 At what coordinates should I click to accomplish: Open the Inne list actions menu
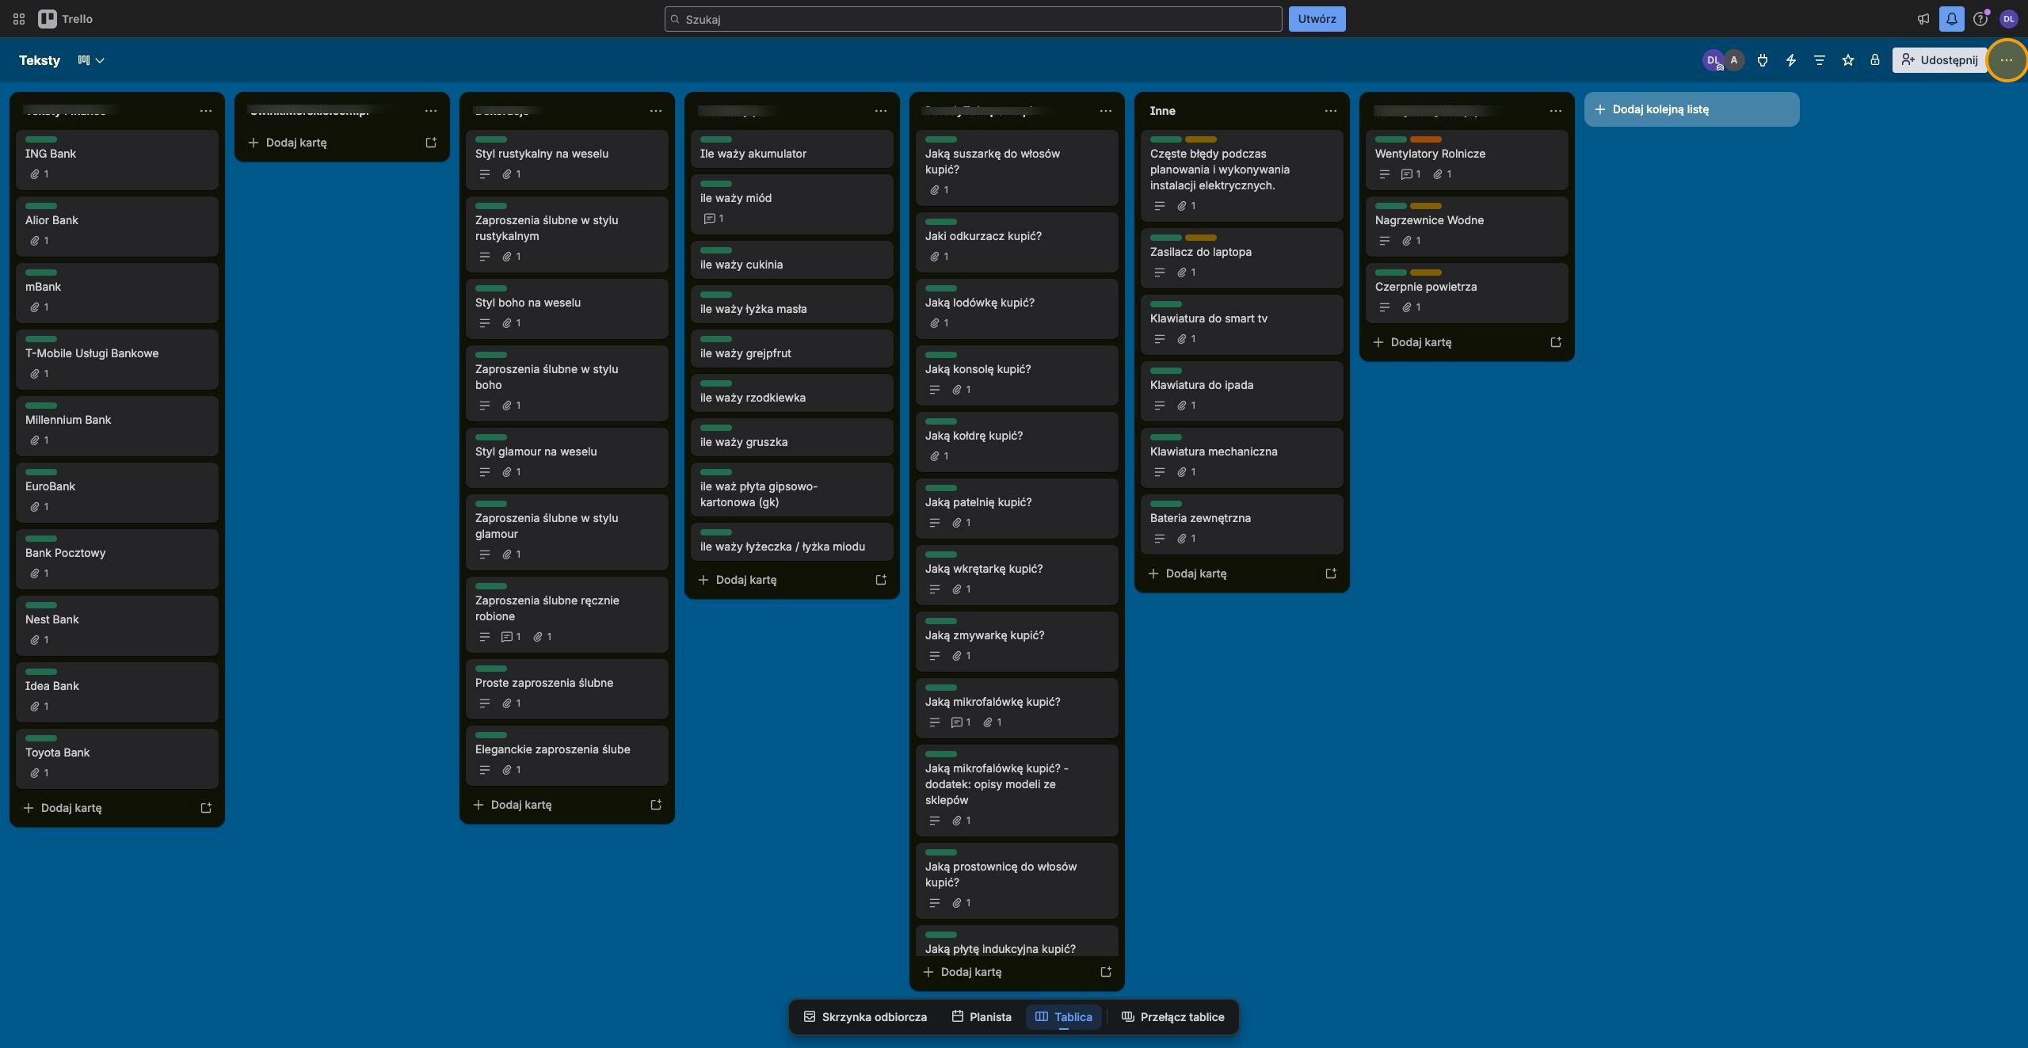[x=1331, y=111]
